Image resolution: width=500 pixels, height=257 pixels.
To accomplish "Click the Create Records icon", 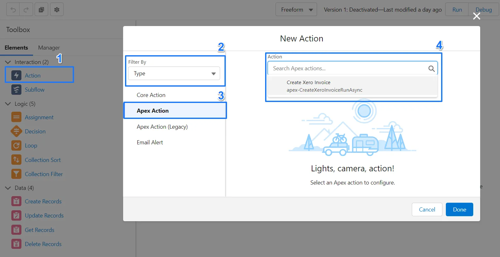I will [x=16, y=201].
